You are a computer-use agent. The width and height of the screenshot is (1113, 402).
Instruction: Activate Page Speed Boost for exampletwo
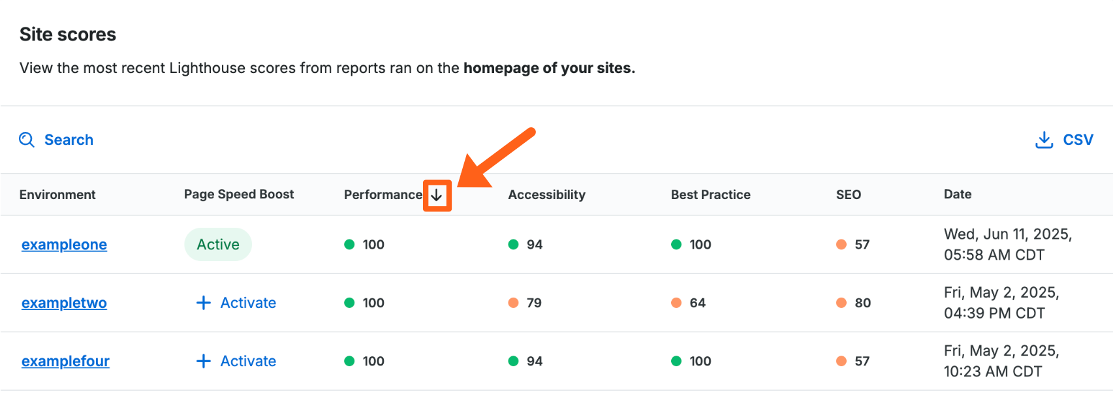click(235, 303)
